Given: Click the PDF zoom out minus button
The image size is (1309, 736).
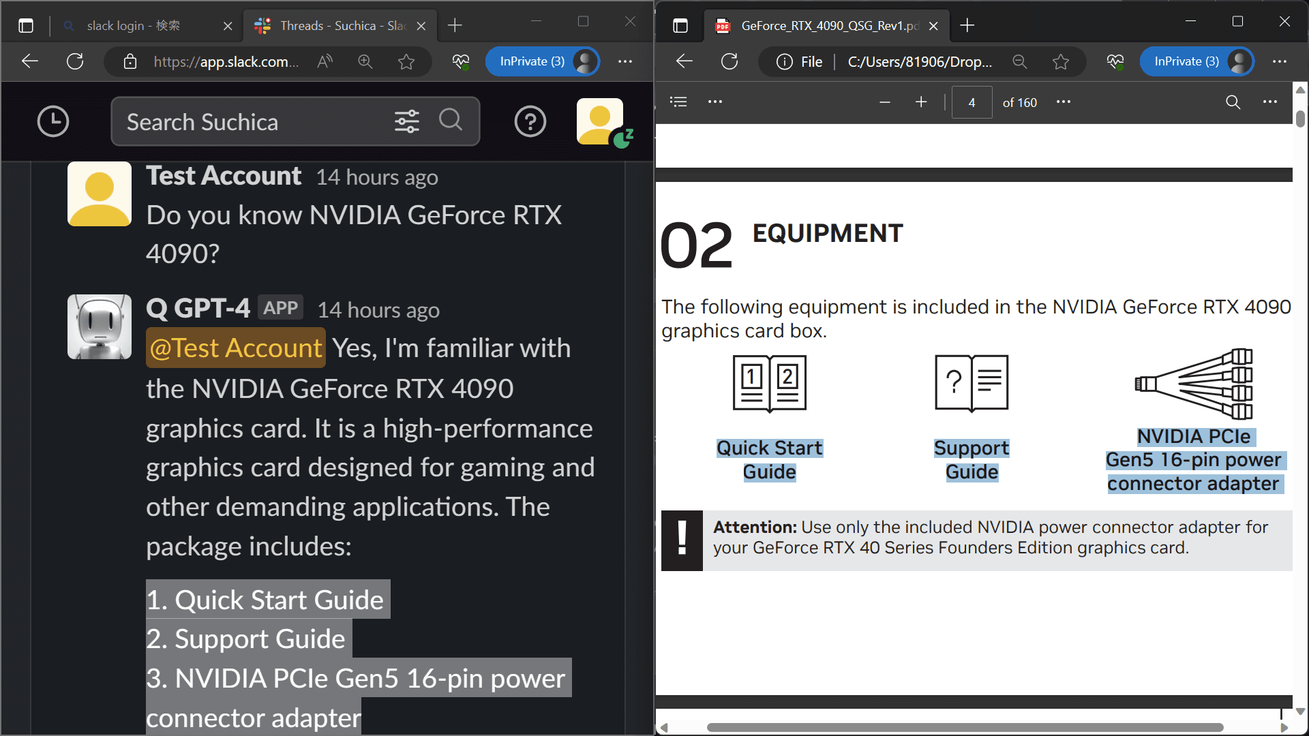Looking at the screenshot, I should tap(885, 102).
